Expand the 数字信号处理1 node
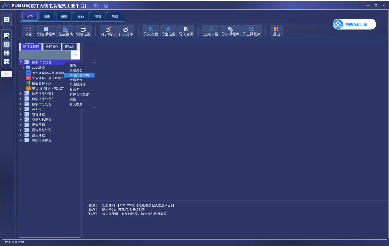 click(x=21, y=94)
